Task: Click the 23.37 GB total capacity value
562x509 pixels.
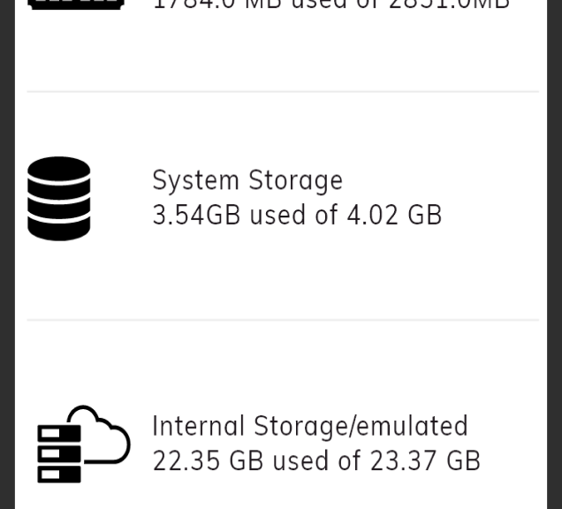Action: coord(425,460)
